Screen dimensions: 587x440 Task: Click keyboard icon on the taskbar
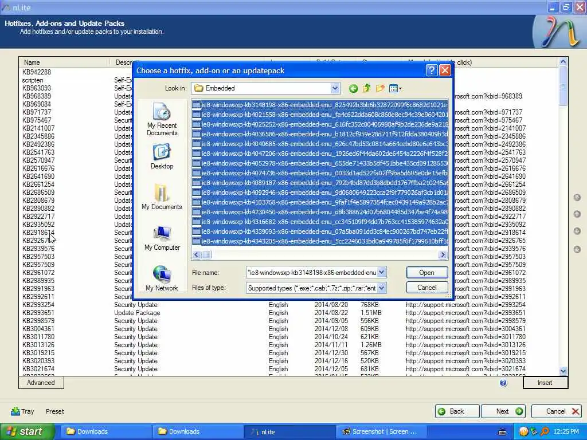(x=502, y=432)
